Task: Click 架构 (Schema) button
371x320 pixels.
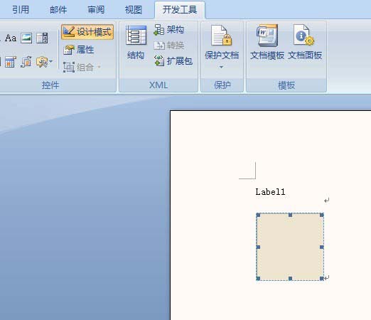Action: pyautogui.click(x=168, y=30)
